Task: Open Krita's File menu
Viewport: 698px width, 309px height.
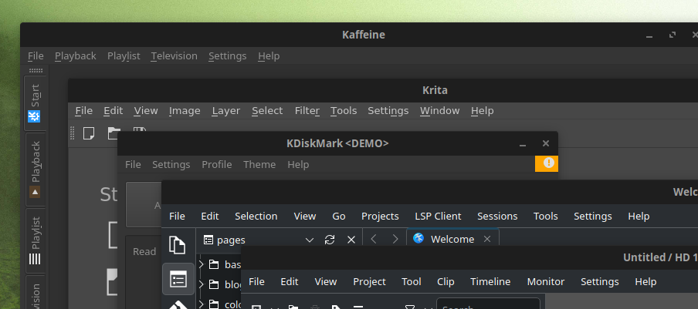Action: click(x=83, y=110)
